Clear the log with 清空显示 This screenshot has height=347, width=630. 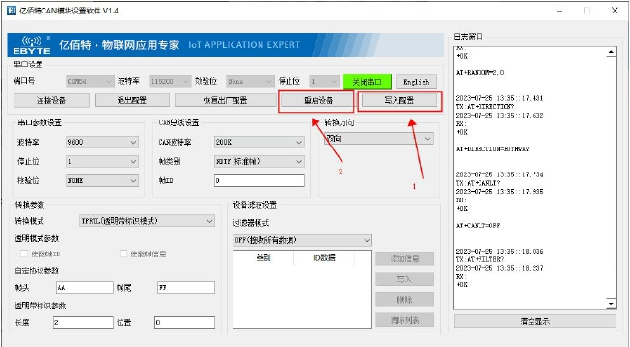535,321
